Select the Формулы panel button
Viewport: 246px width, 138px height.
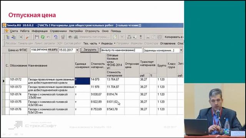click(x=136, y=43)
